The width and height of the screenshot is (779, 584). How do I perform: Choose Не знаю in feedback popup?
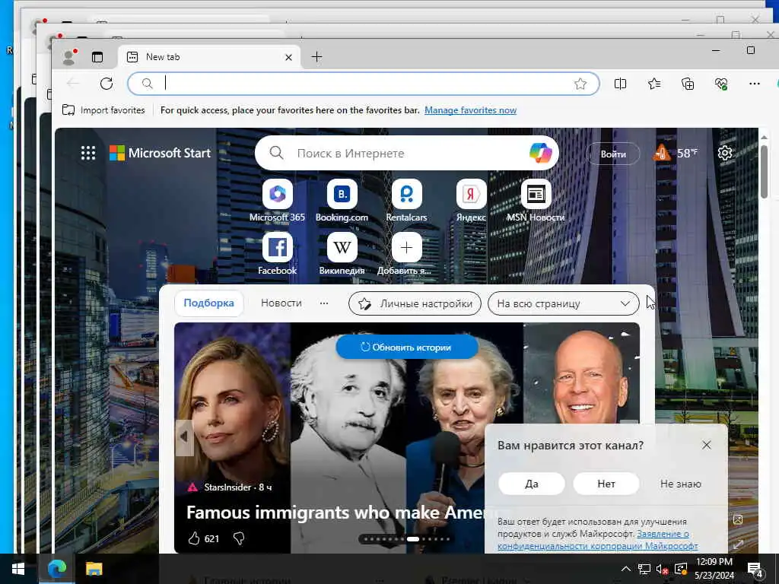point(681,484)
